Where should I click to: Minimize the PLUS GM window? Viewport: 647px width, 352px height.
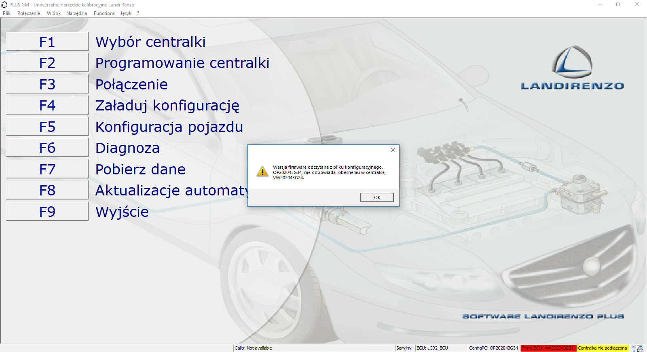coord(600,4)
